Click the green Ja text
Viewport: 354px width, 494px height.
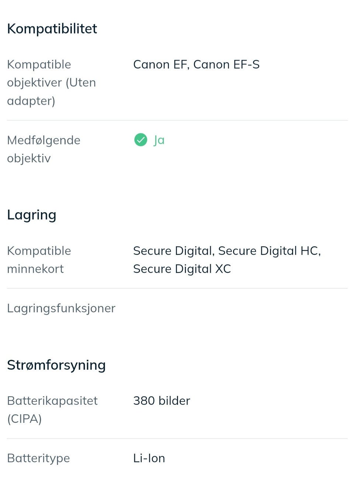[159, 140]
